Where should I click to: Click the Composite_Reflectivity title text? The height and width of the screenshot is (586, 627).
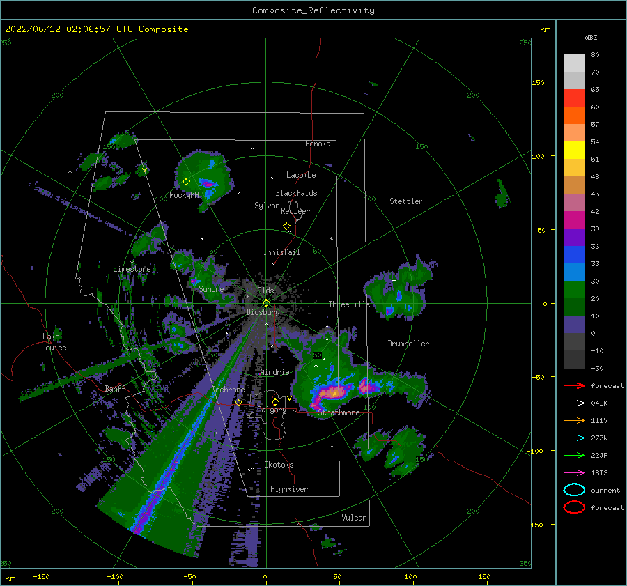(x=313, y=10)
